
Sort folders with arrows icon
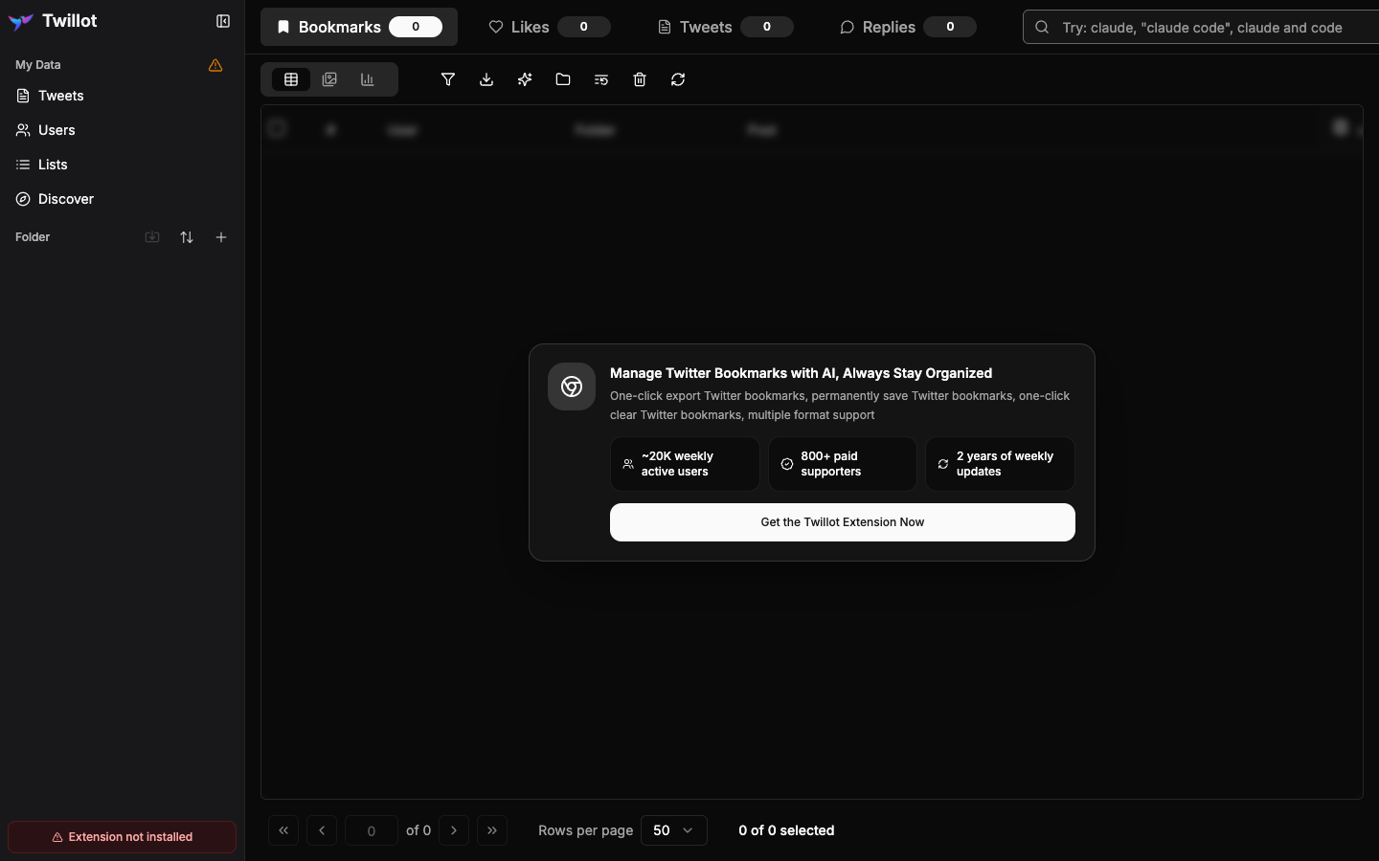point(187,237)
